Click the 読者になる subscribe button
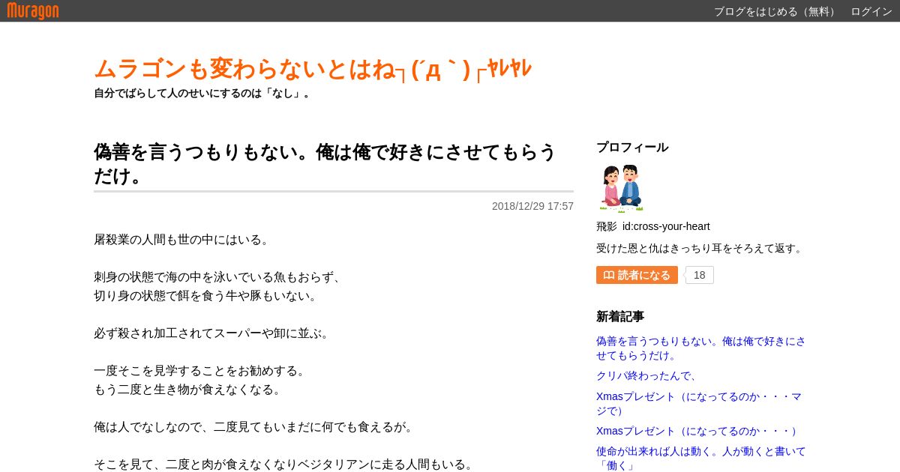 (x=637, y=275)
